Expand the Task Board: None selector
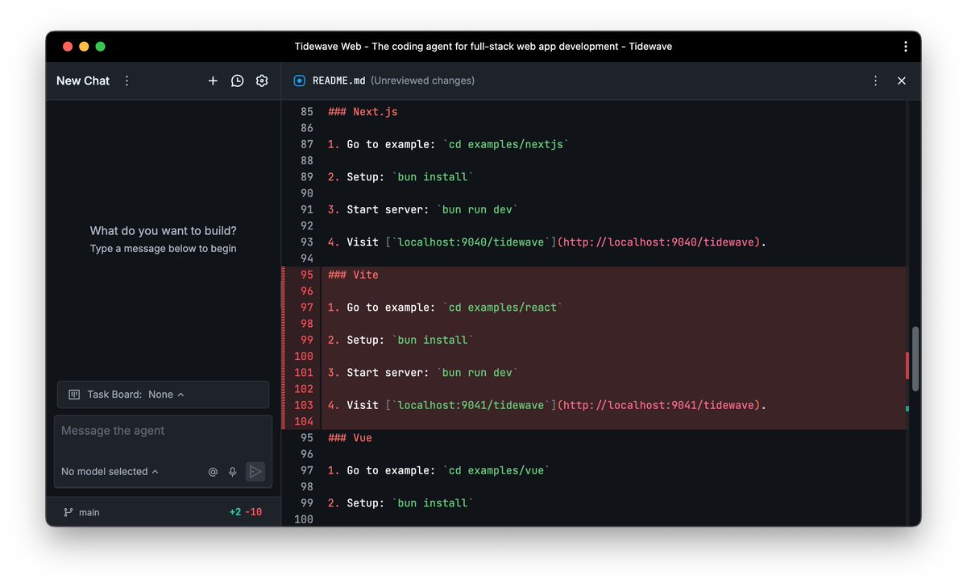The height and width of the screenshot is (587, 967). (x=163, y=395)
